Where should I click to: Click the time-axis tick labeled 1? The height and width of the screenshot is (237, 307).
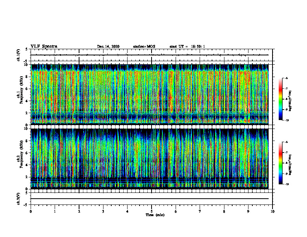(55, 211)
